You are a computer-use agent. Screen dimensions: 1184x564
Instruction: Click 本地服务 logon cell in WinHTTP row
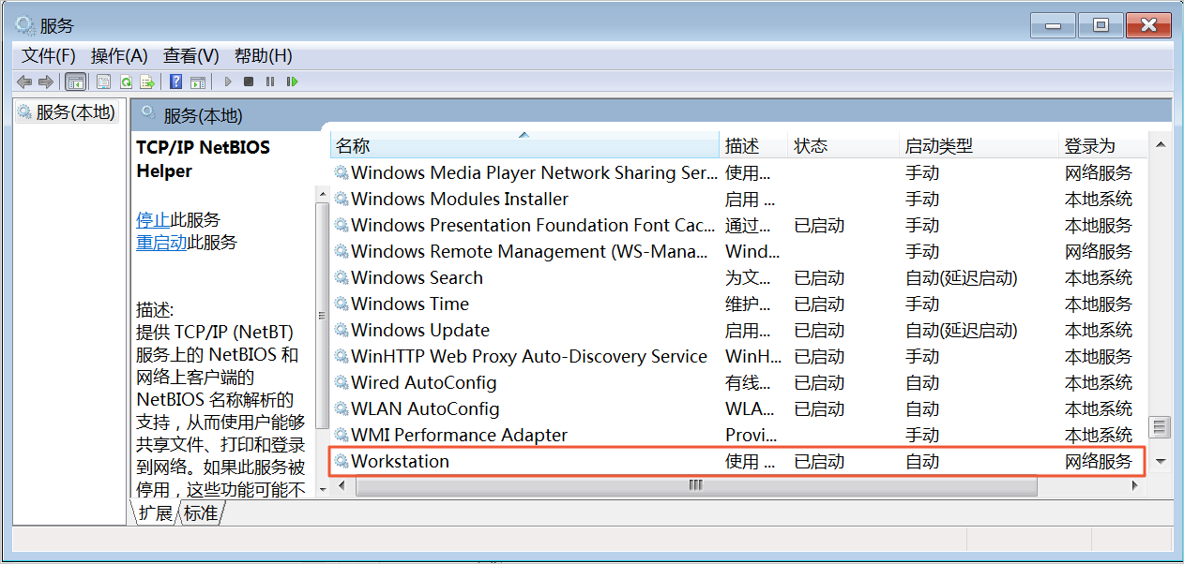1099,356
